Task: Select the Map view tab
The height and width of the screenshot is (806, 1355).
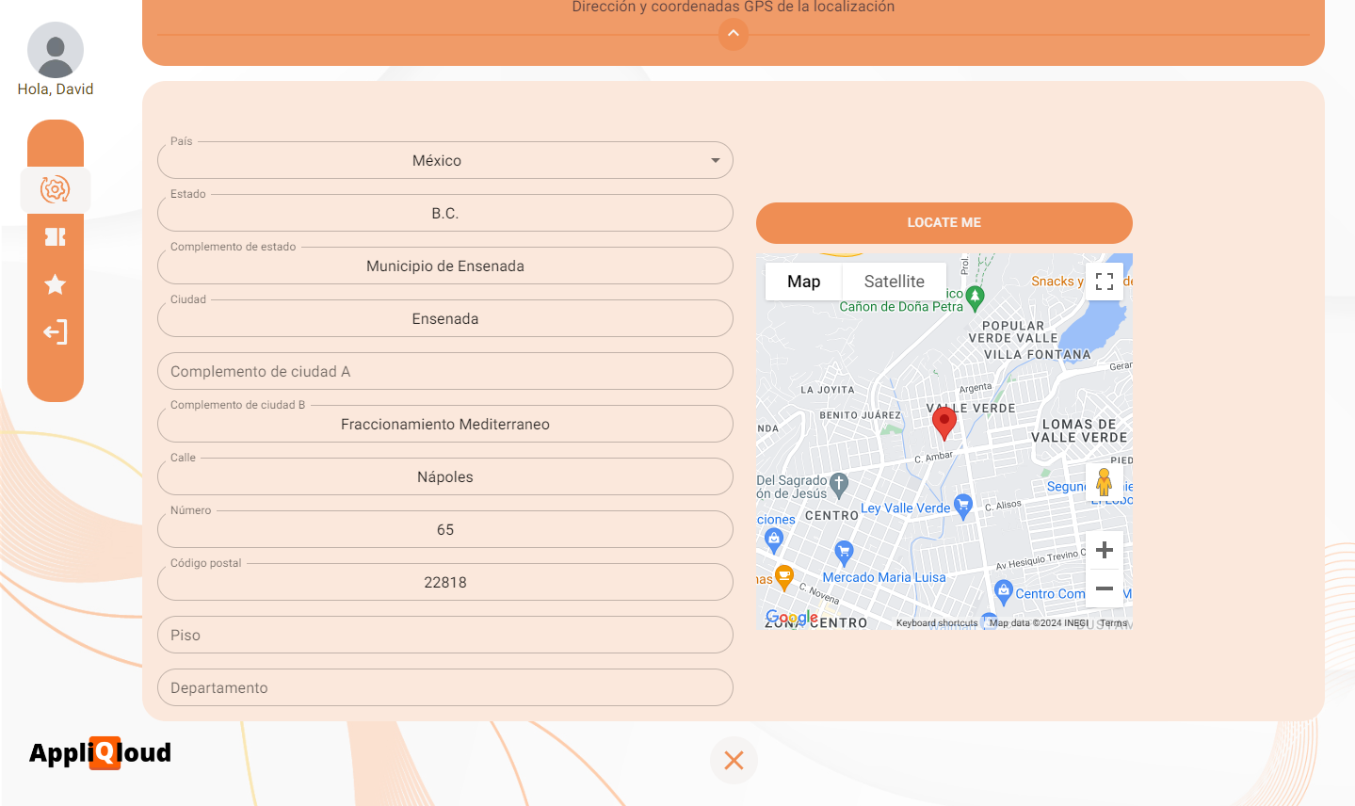Action: pyautogui.click(x=803, y=282)
